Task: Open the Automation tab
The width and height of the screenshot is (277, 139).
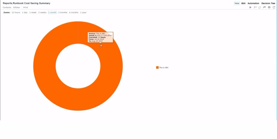Action: click(x=253, y=3)
